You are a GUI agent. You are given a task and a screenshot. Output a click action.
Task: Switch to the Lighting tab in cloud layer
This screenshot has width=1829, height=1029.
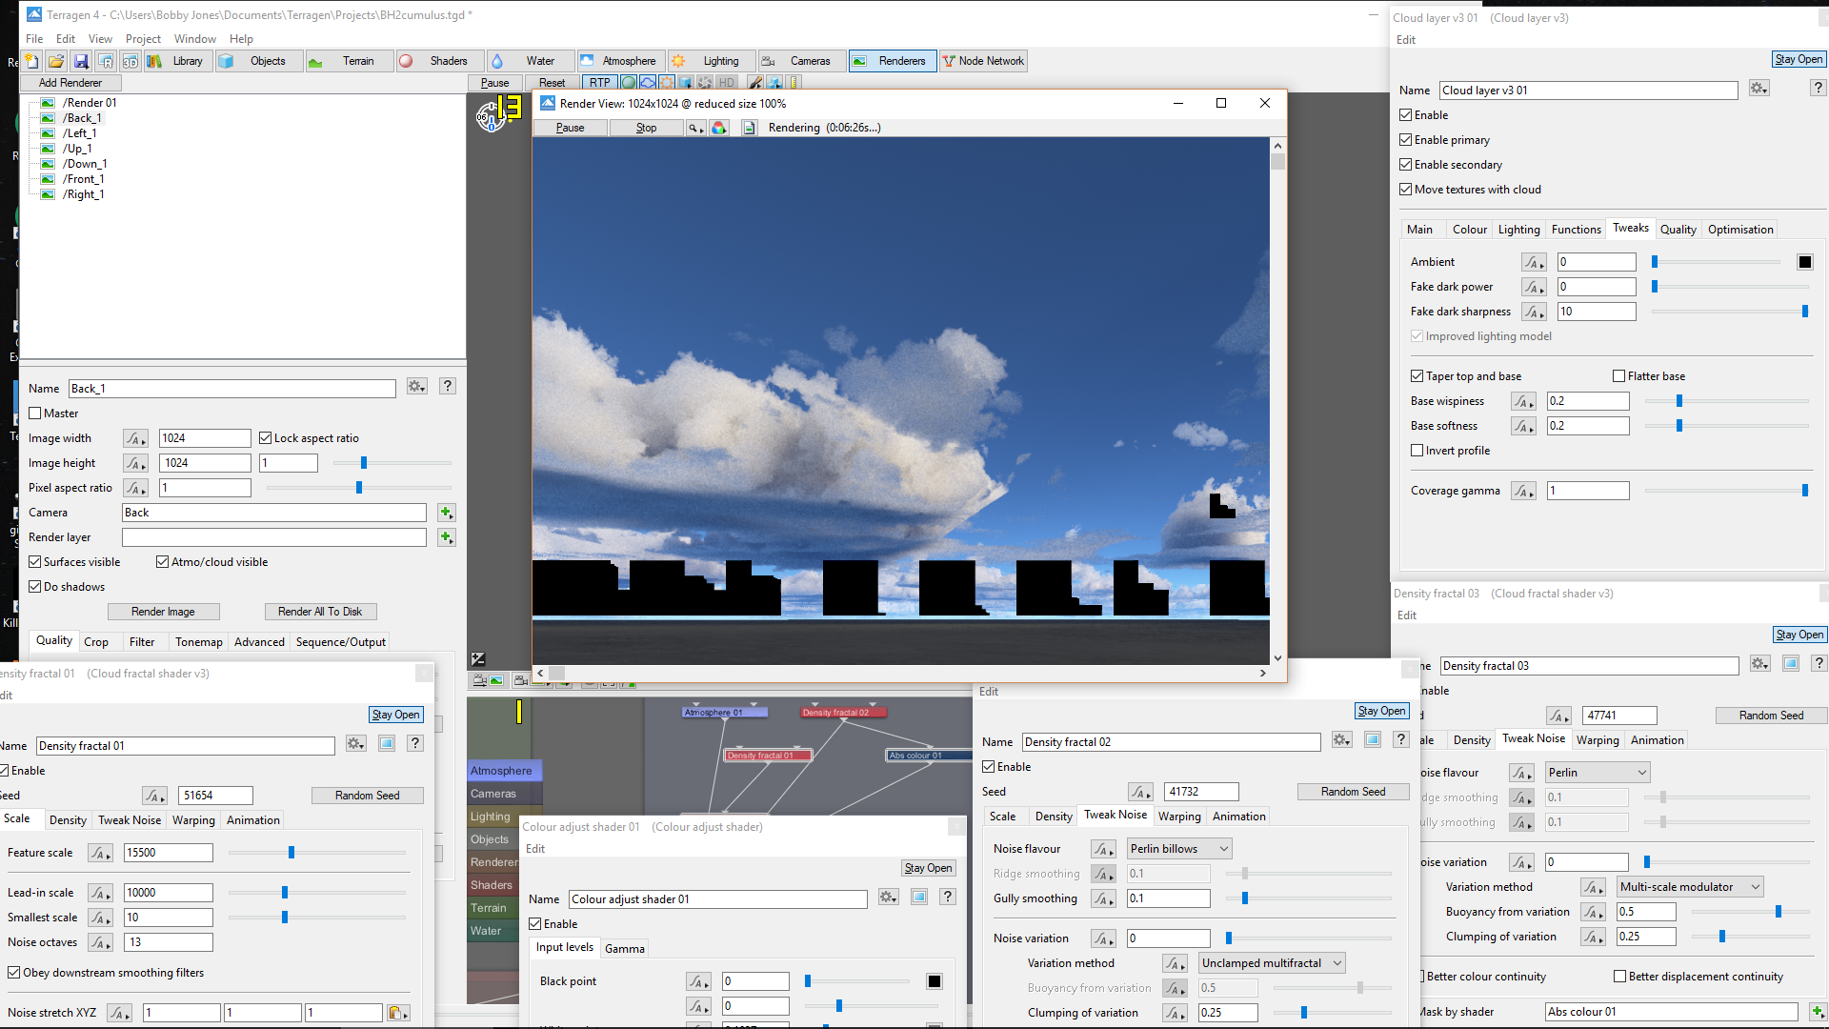tap(1518, 230)
